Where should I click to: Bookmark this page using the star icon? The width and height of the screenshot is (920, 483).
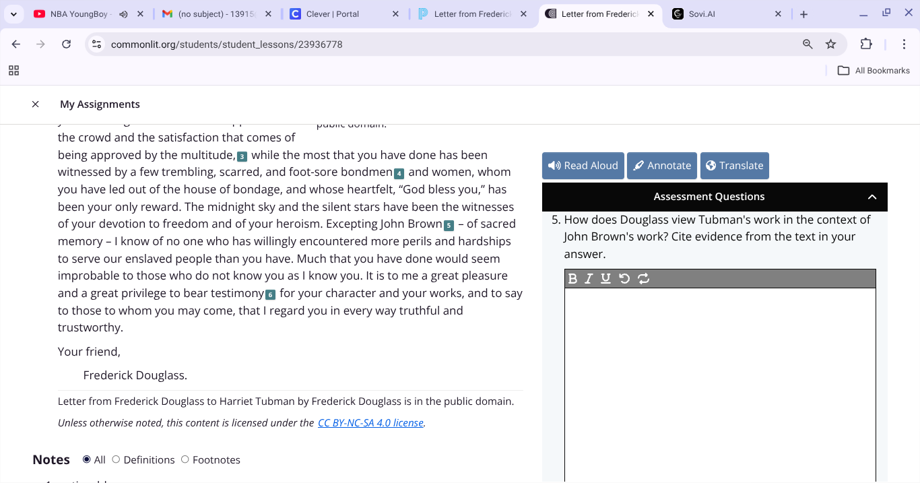(831, 44)
